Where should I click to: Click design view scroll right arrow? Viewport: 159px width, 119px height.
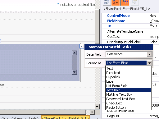point(92,112)
